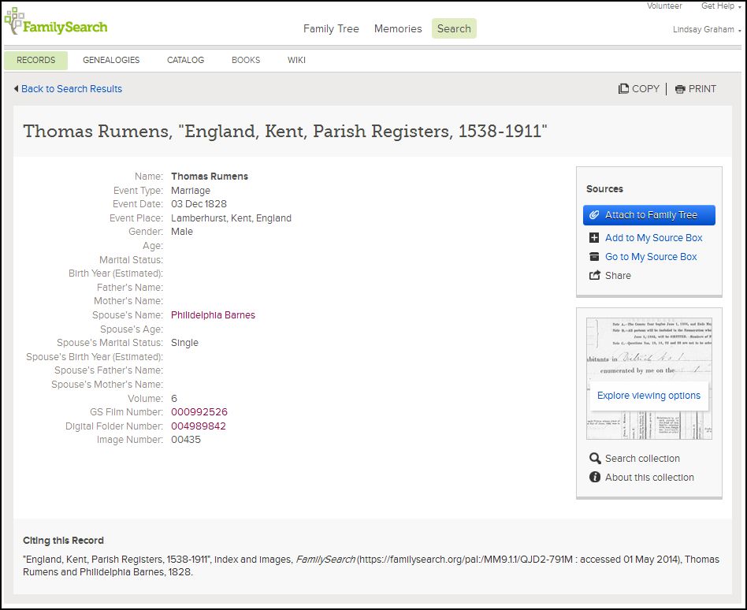Expand the Get Help dropdown
Screen dimensions: 747x610
coord(721,6)
